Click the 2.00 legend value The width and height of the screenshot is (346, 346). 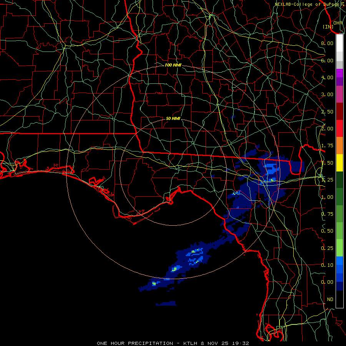pos(327,129)
